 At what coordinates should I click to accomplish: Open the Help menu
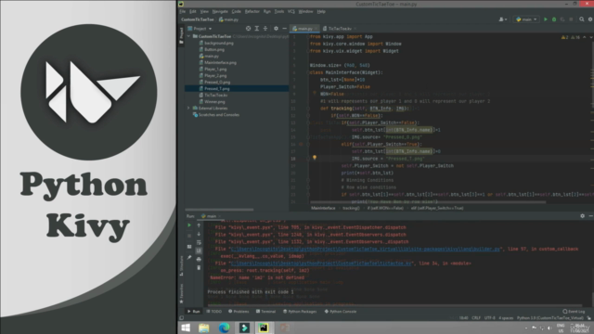321,11
